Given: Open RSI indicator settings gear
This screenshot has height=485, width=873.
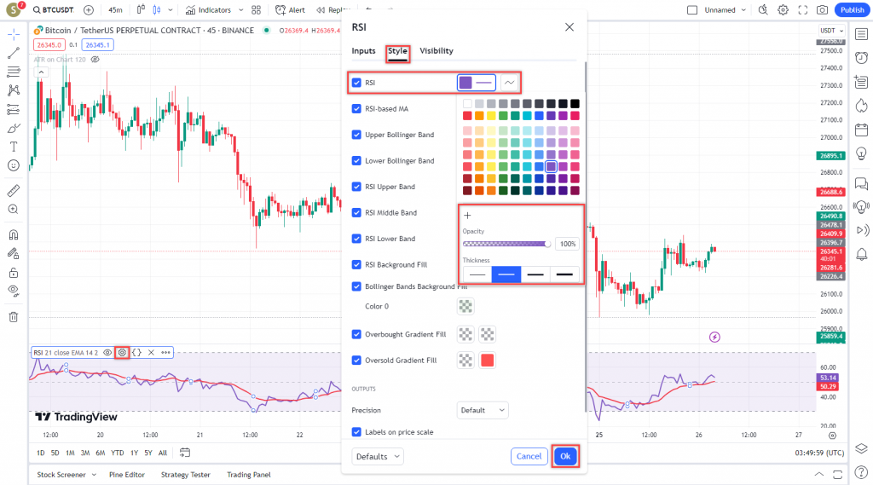Looking at the screenshot, I should click(x=122, y=353).
